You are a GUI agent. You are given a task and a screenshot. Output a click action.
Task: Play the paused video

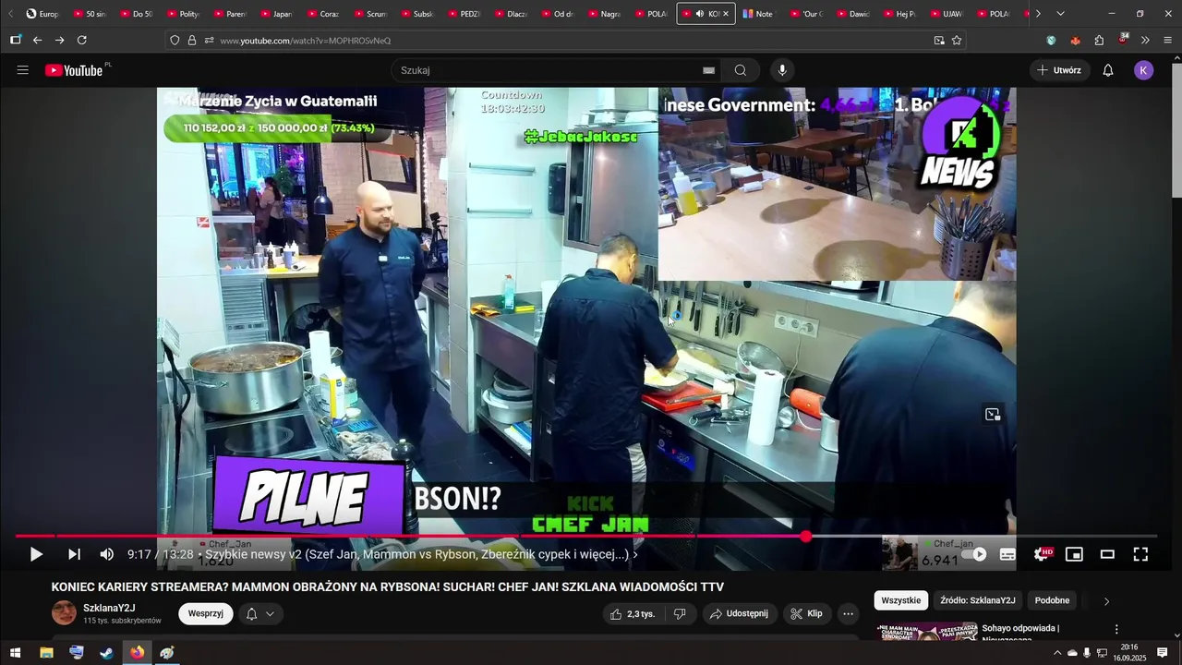tap(36, 554)
